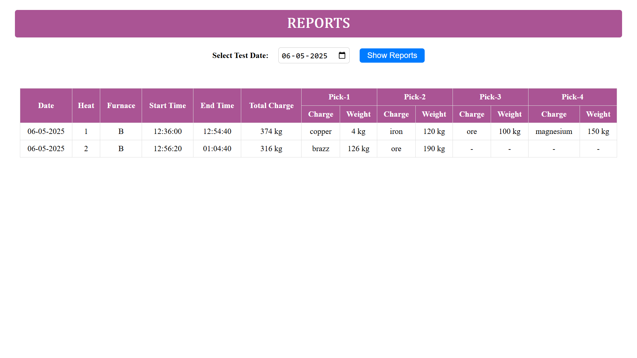
Task: Select the date cell of heat 1 row
Action: tap(46, 131)
